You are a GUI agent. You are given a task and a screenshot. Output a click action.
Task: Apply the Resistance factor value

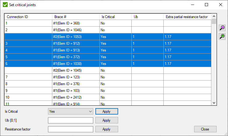click(x=106, y=129)
